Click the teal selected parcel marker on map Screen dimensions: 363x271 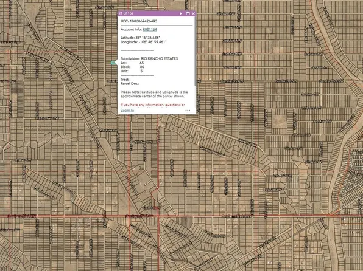[x=113, y=63]
